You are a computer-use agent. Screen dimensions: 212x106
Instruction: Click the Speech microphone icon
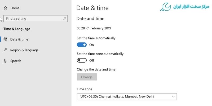(5, 61)
